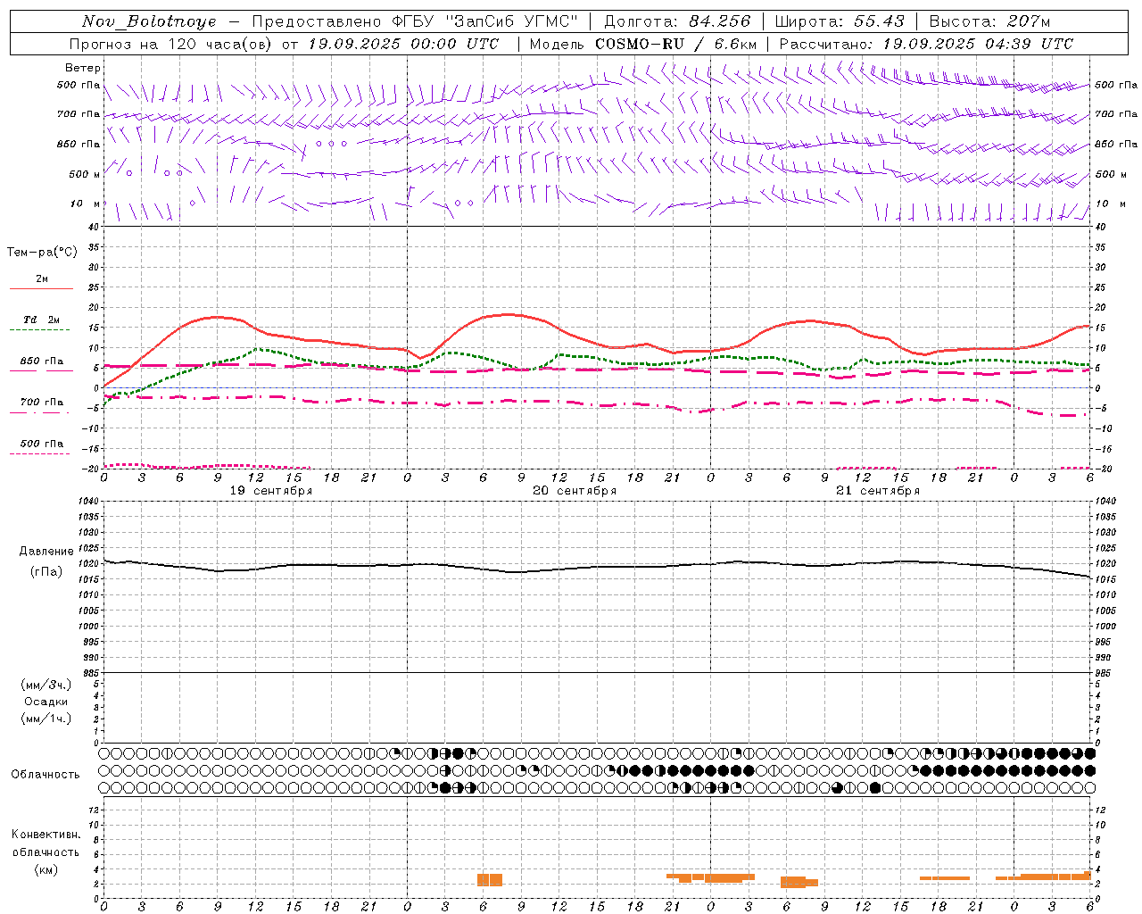Screen dimensions: 1142x914
Task: Click the '(мм/3ч.)' precipitation unit label
Action: click(x=46, y=685)
